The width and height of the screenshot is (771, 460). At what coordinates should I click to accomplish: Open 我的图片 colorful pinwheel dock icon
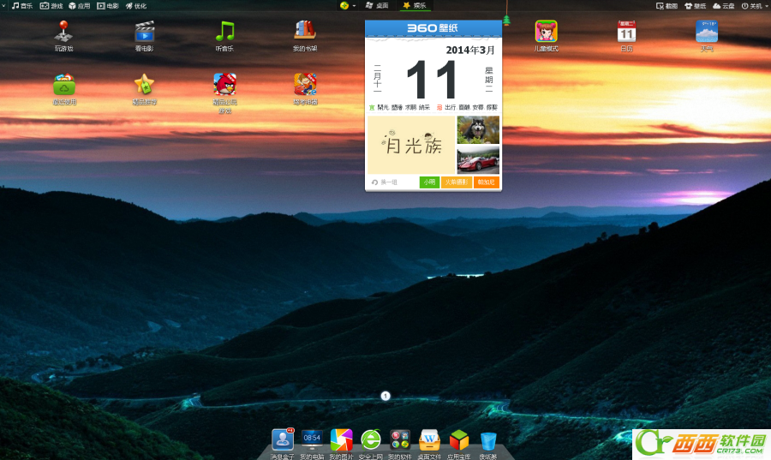point(341,439)
